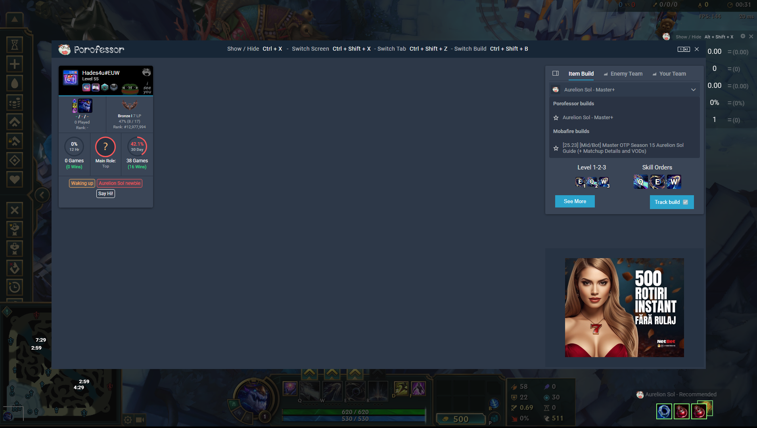Image resolution: width=757 pixels, height=428 pixels.
Task: Click the passive ability icon on HUD
Action: point(290,388)
